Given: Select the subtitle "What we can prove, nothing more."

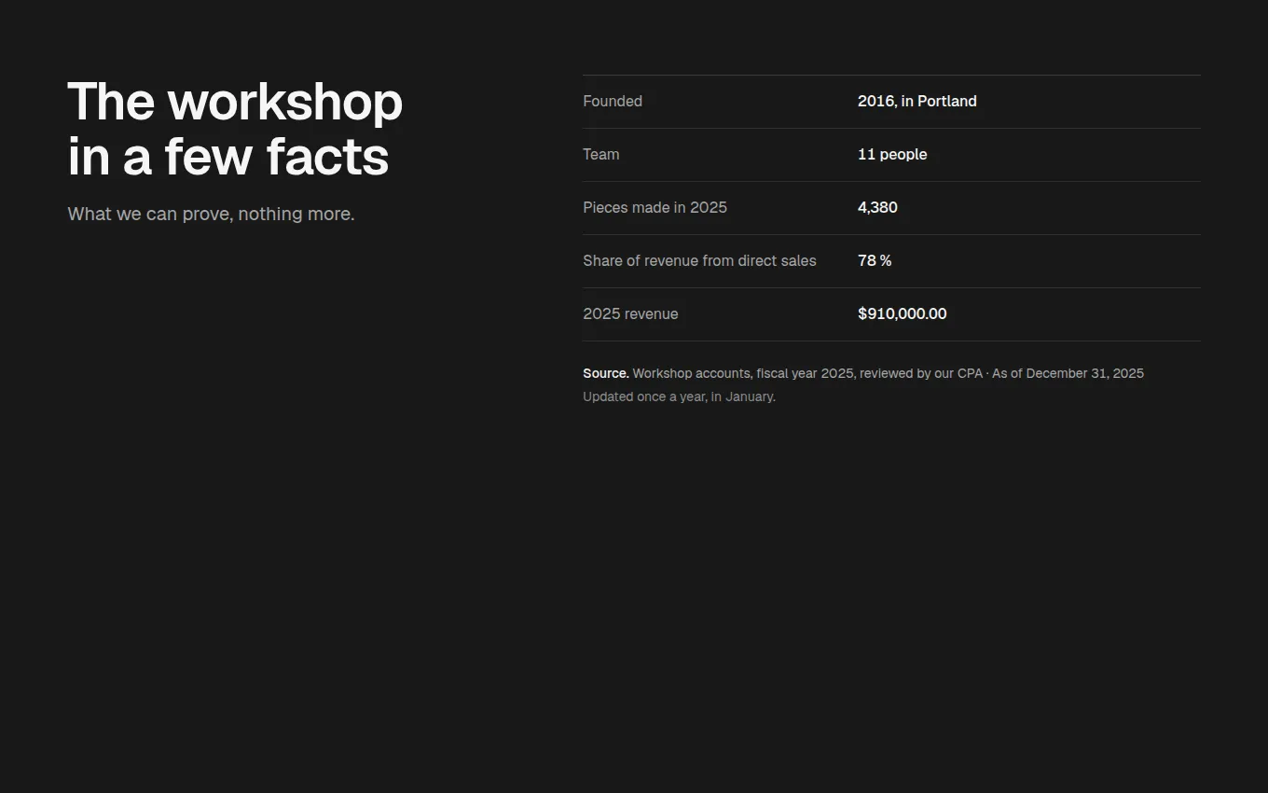Looking at the screenshot, I should pos(212,214).
